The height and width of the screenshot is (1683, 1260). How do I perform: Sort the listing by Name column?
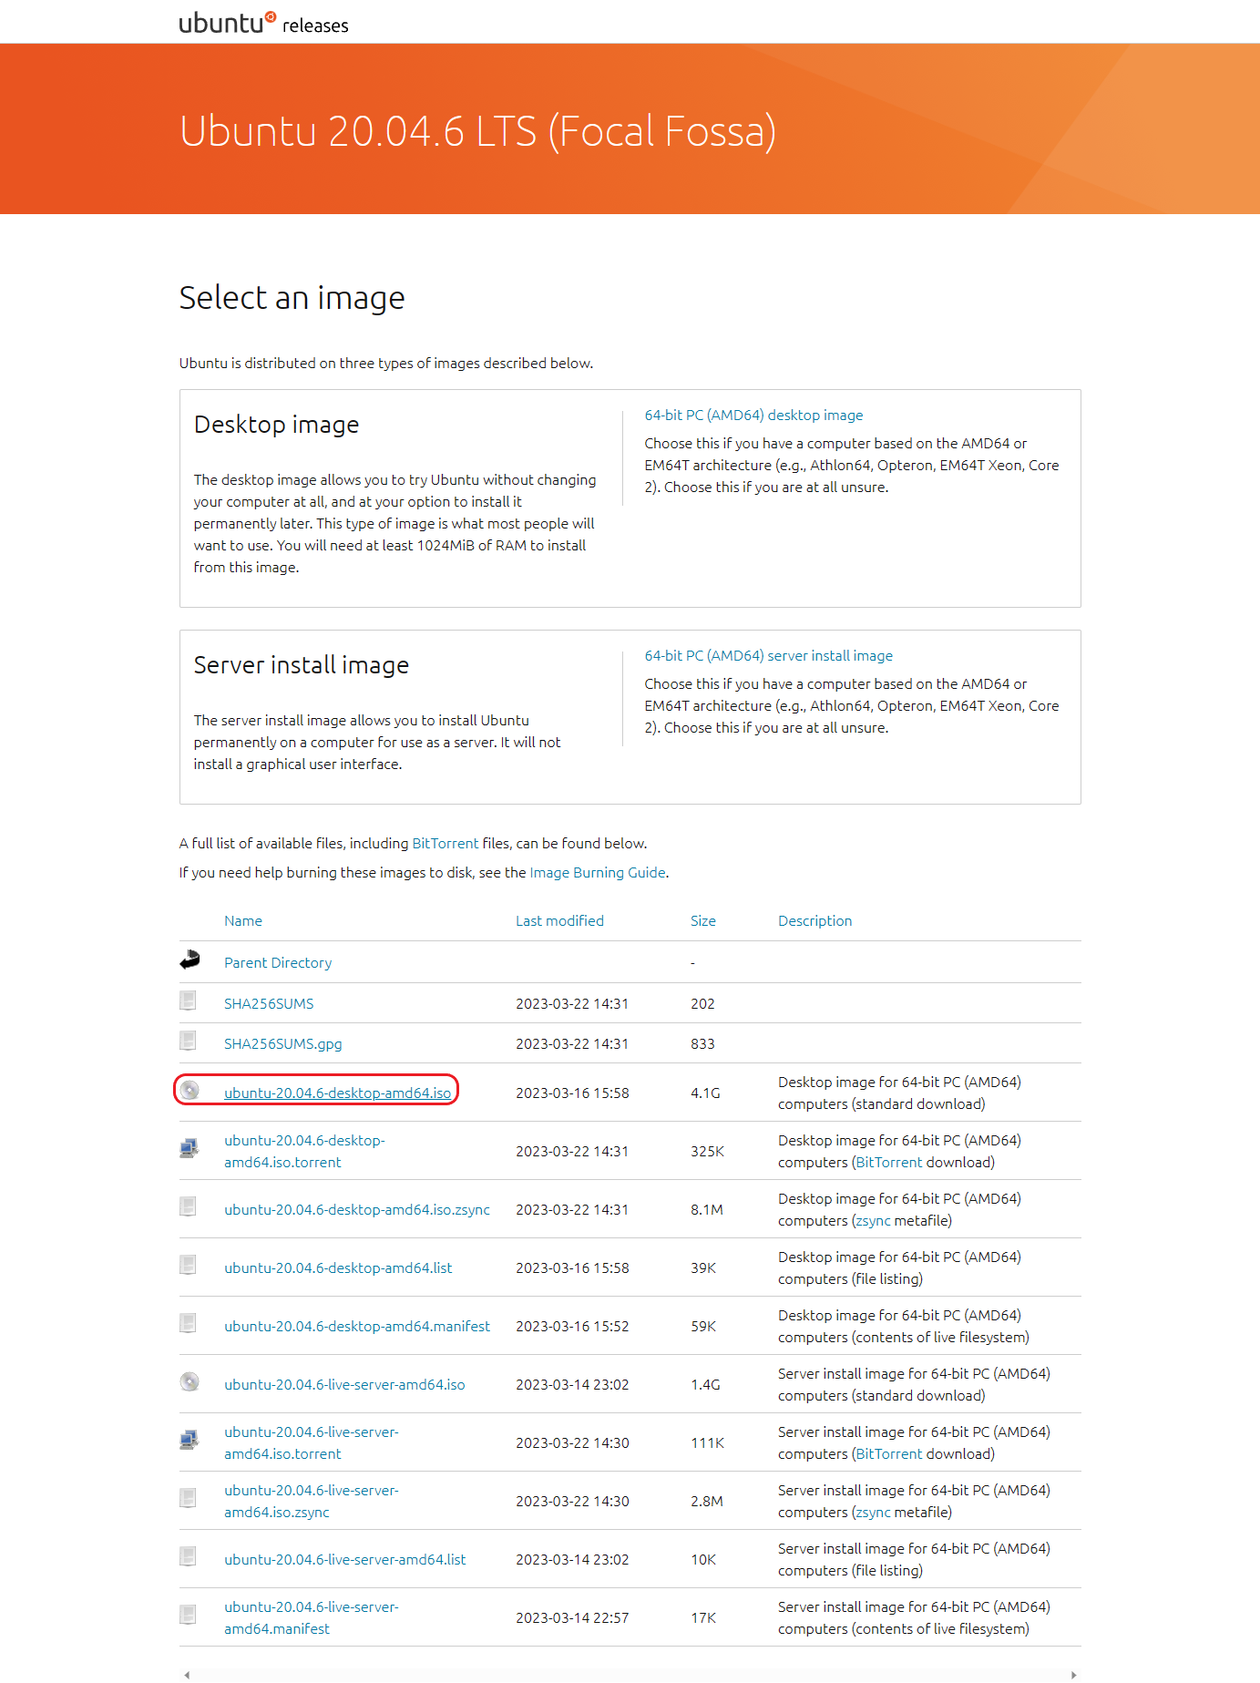tap(243, 921)
